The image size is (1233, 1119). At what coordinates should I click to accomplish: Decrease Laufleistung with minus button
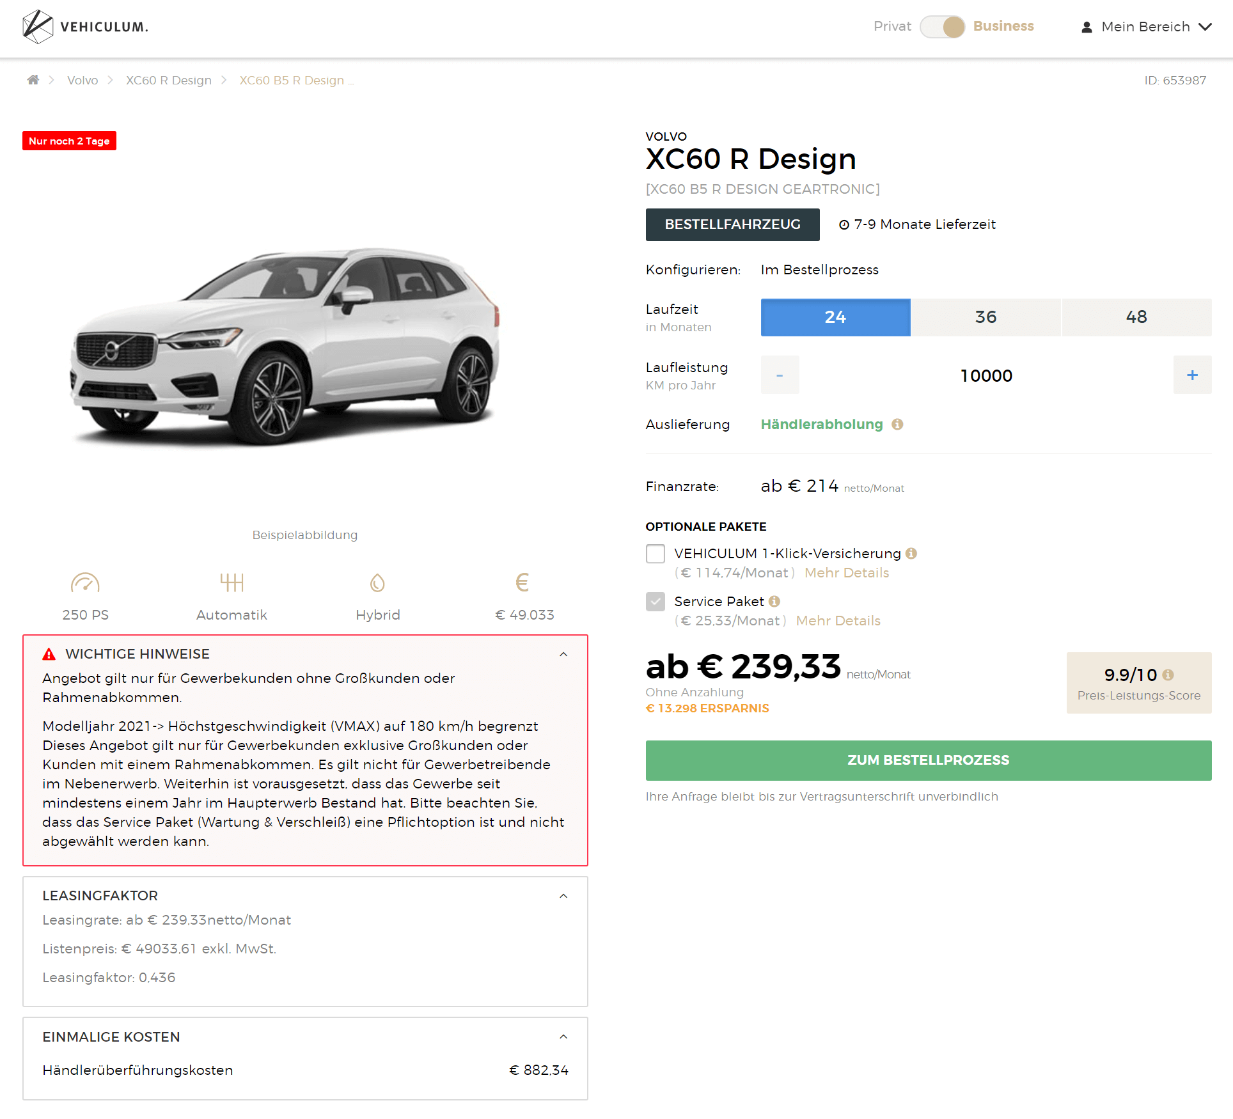(780, 375)
